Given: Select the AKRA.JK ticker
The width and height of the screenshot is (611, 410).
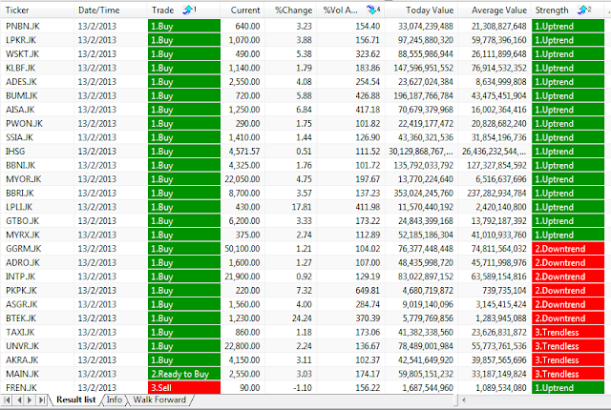Looking at the screenshot, I should click(x=22, y=360).
